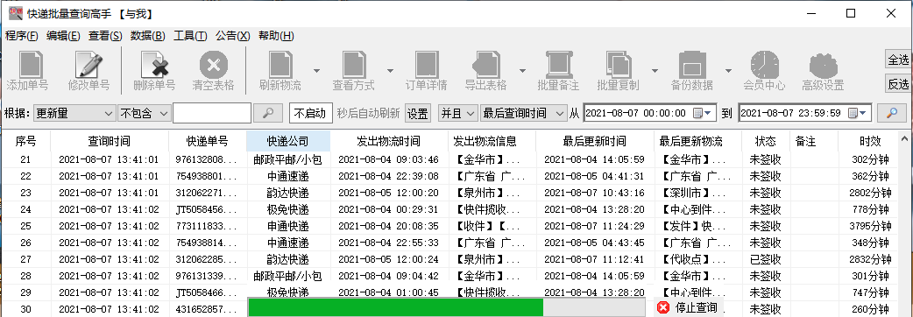Click the app icon in title bar

point(16,13)
